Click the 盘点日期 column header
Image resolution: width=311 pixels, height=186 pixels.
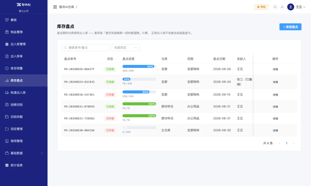[219, 59]
